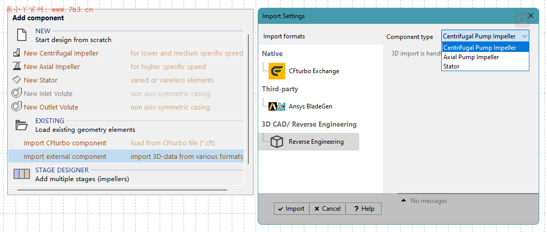Click the 'No messages' status text
Viewport: 547px width, 232px height.
click(x=429, y=200)
